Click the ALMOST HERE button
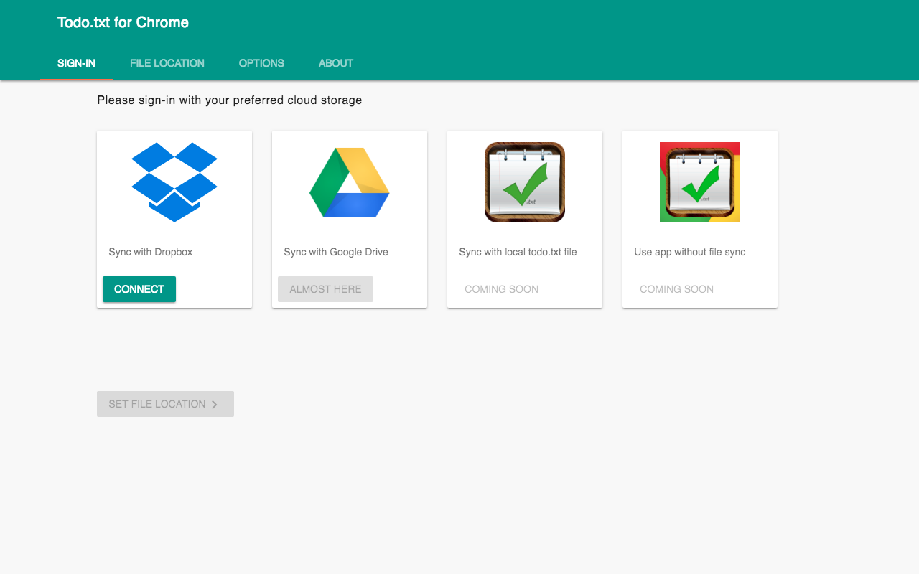The width and height of the screenshot is (919, 574). (325, 288)
